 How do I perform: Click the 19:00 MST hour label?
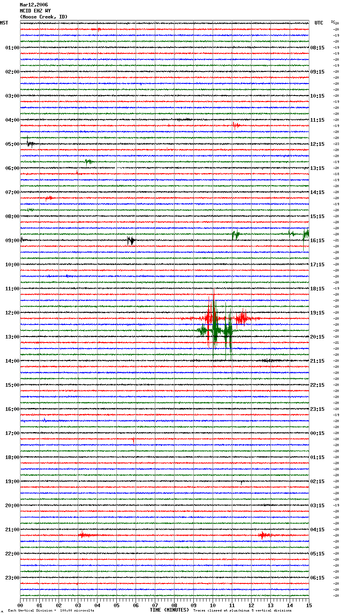pos(12,481)
